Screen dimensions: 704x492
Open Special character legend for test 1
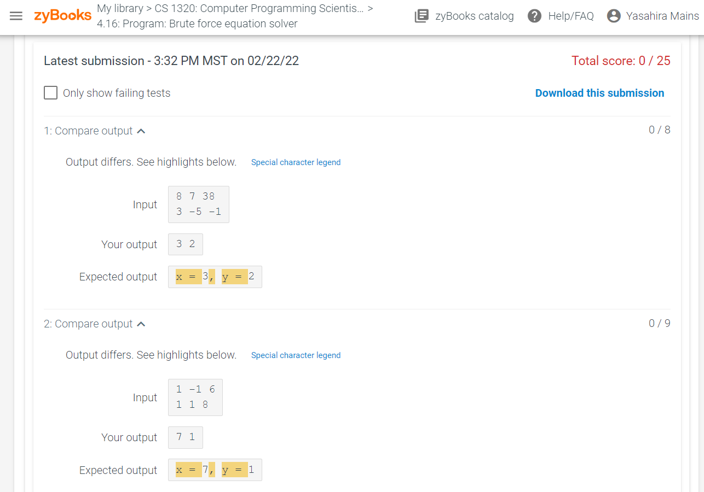[296, 162]
